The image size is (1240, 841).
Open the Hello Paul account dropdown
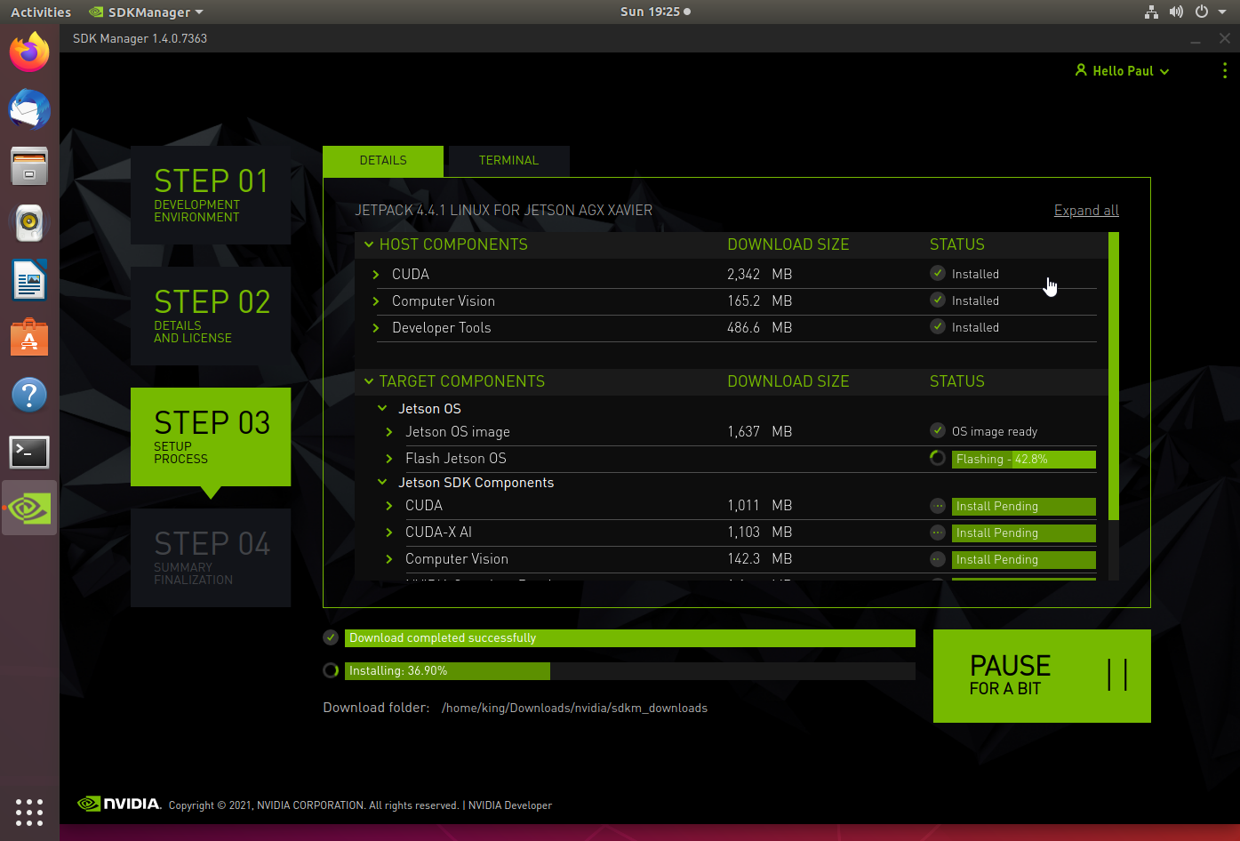point(1122,71)
